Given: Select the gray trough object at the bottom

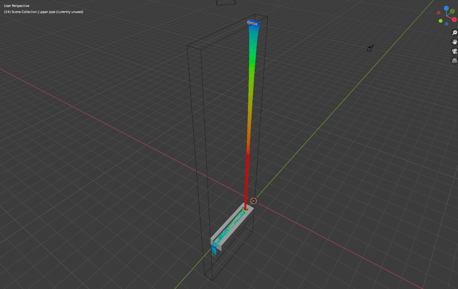Looking at the screenshot, I should 232,227.
